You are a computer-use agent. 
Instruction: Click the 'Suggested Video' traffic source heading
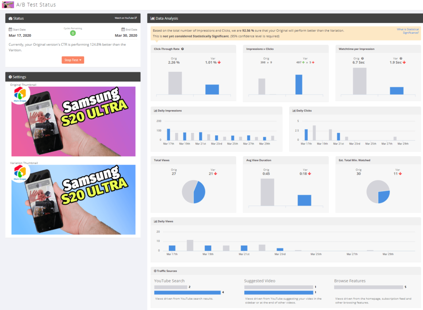tap(260, 281)
